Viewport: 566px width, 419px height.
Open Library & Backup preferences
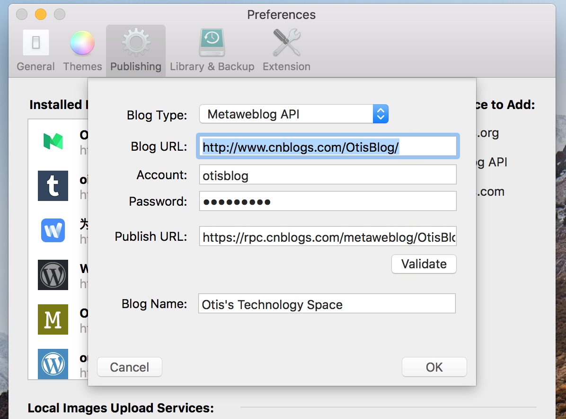point(212,51)
